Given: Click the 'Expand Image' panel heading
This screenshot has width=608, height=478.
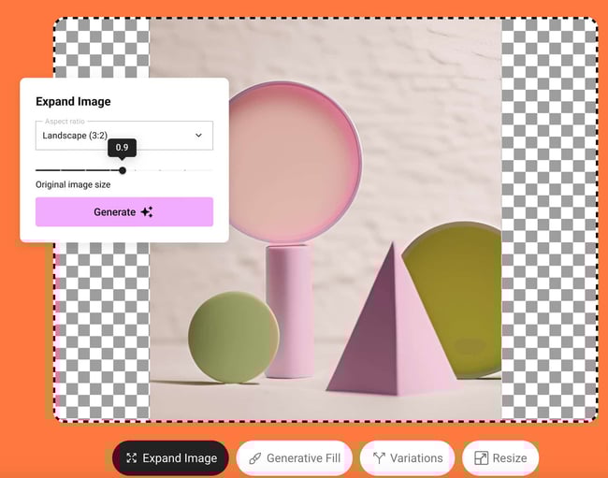Looking at the screenshot, I should pyautogui.click(x=73, y=101).
